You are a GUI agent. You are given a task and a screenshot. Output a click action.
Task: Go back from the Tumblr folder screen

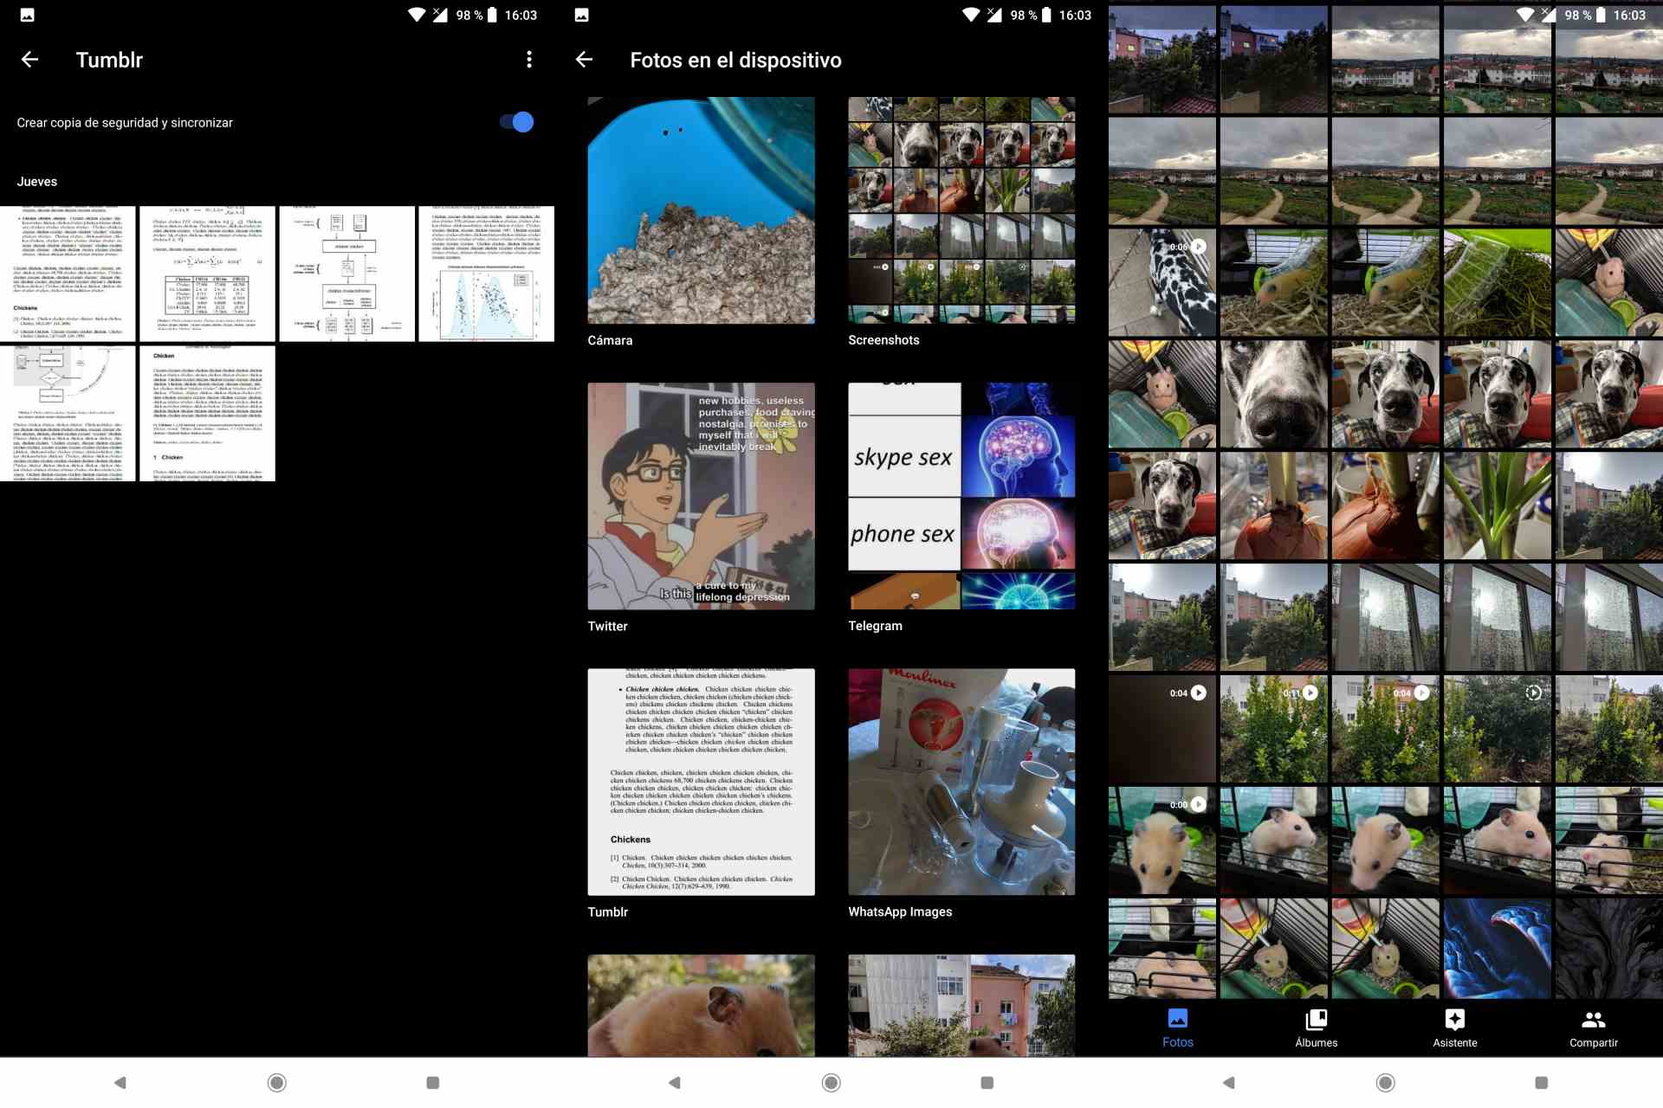[29, 60]
